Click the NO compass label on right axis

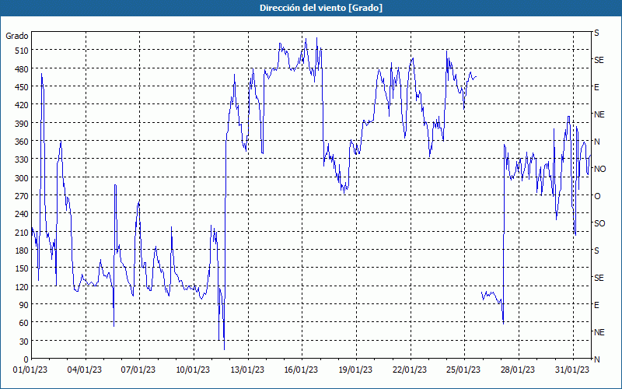click(599, 169)
